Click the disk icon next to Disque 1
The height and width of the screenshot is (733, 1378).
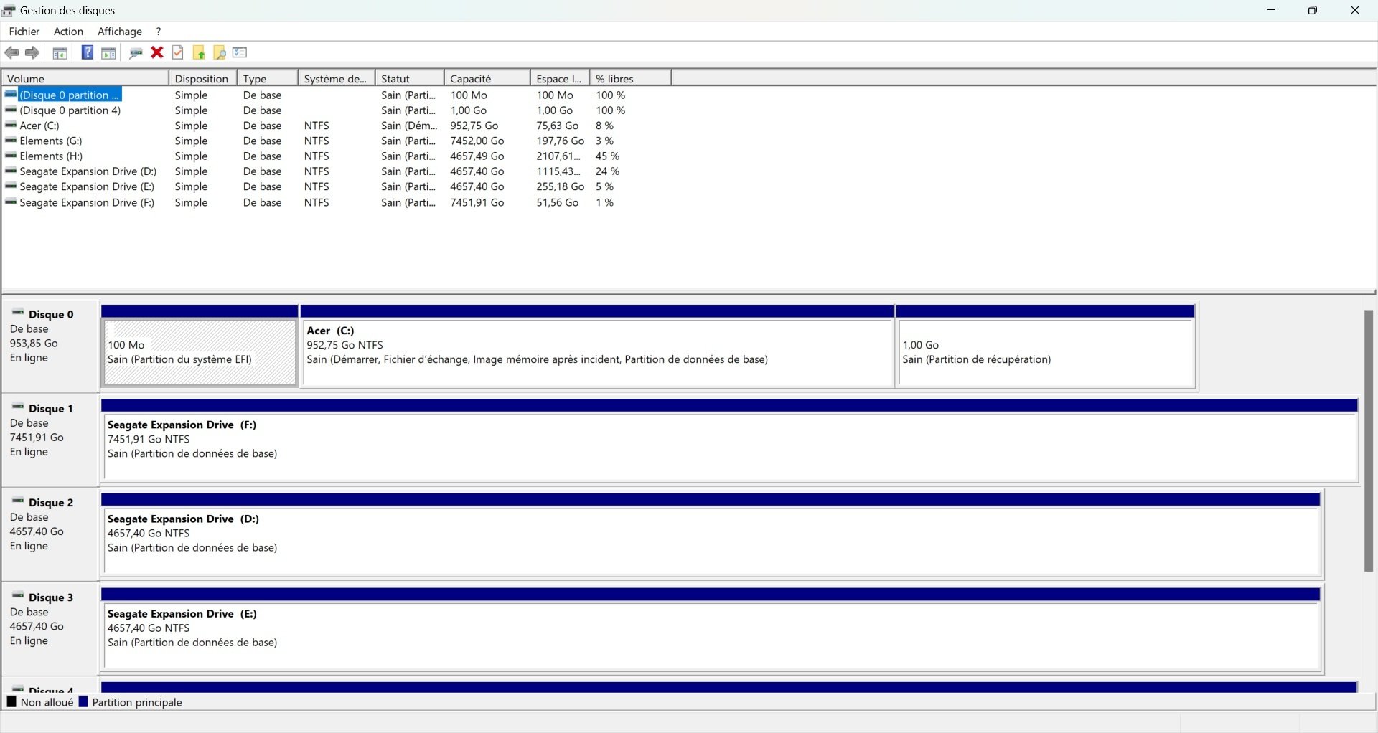(x=18, y=407)
